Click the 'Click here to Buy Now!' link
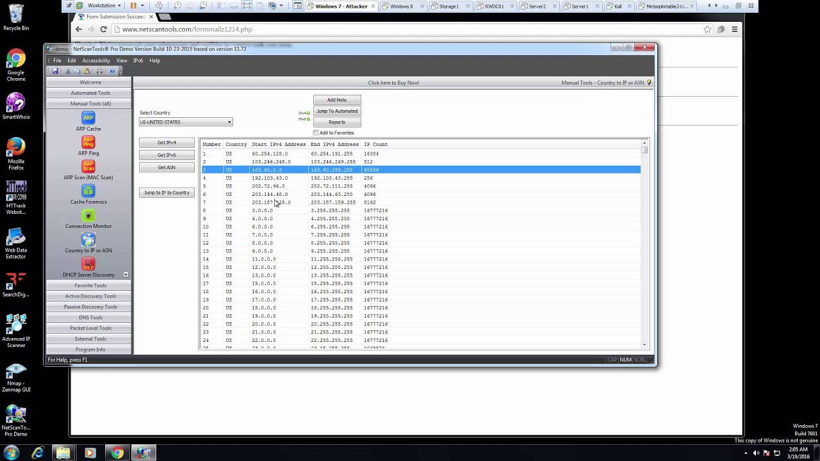Screen dimensions: 820x461 pyautogui.click(x=393, y=83)
